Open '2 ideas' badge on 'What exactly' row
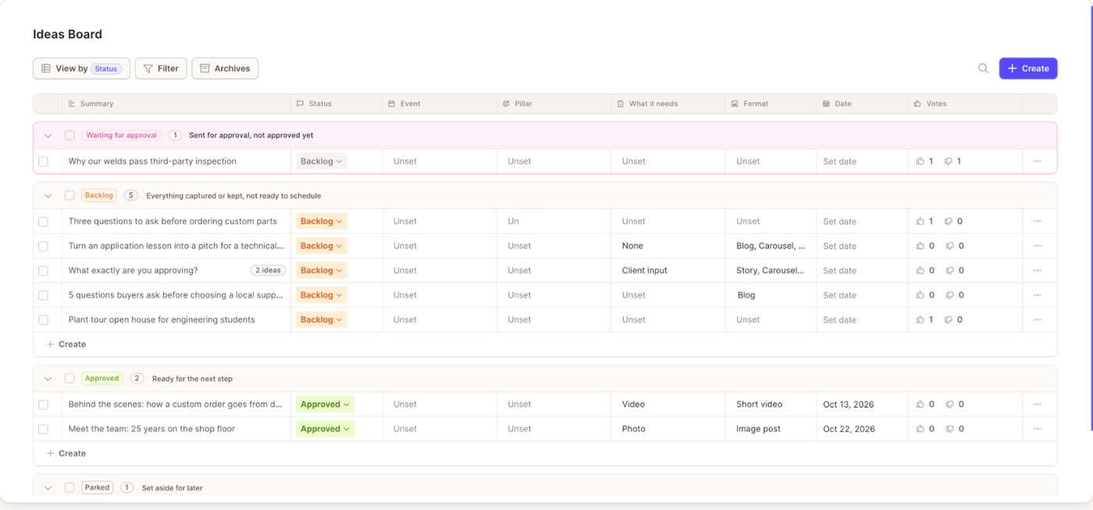This screenshot has height=510, width=1093. click(x=268, y=271)
